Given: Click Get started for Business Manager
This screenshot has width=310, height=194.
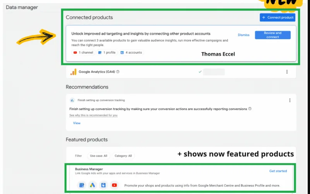Looking at the screenshot, I should click(x=278, y=171).
